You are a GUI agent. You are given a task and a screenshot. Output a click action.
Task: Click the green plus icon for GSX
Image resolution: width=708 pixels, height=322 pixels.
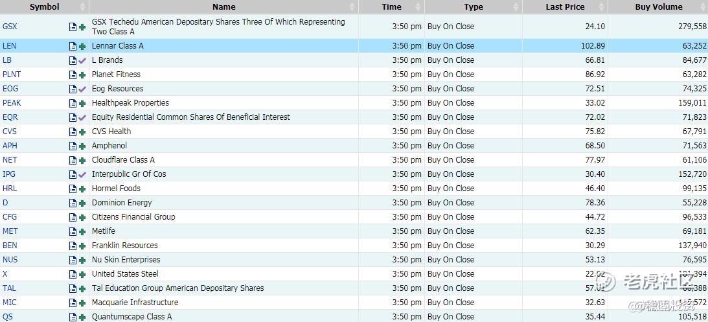pyautogui.click(x=82, y=27)
